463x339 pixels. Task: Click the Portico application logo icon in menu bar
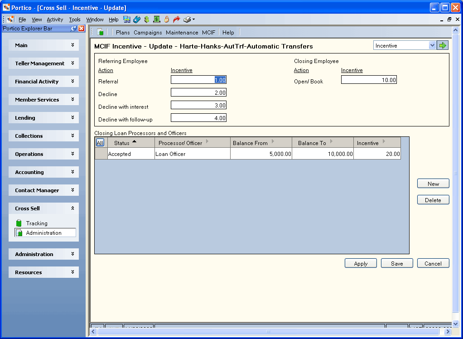(10, 19)
